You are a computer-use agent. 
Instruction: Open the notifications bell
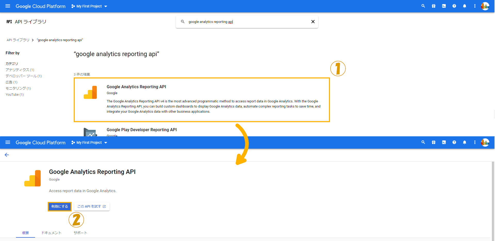click(465, 6)
